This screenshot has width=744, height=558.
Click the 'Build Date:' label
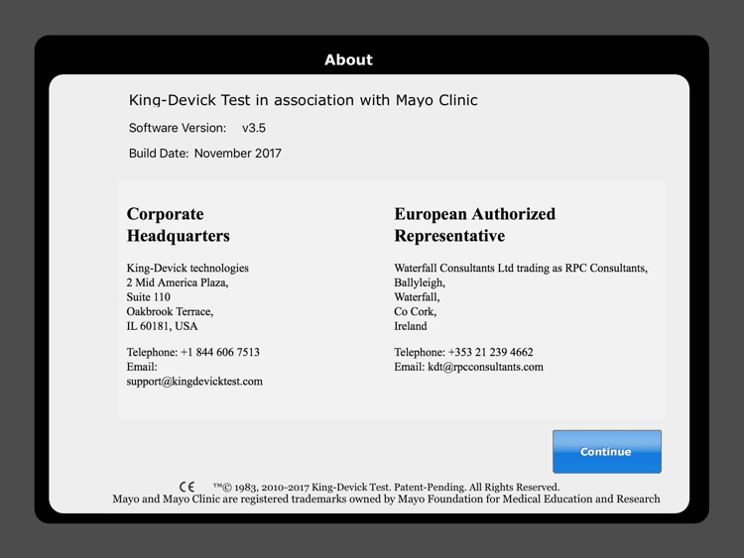point(159,154)
